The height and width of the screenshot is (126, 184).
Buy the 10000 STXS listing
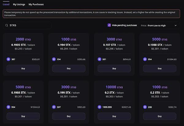114,116
